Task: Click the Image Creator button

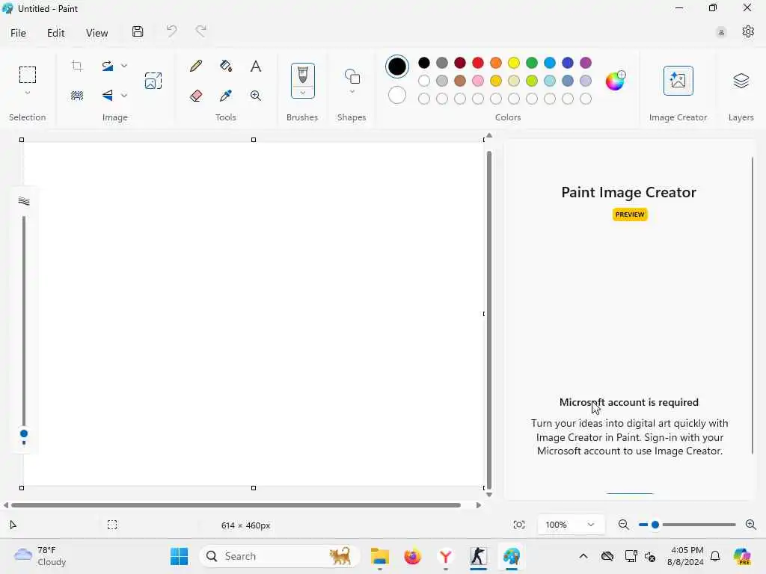Action: (678, 81)
